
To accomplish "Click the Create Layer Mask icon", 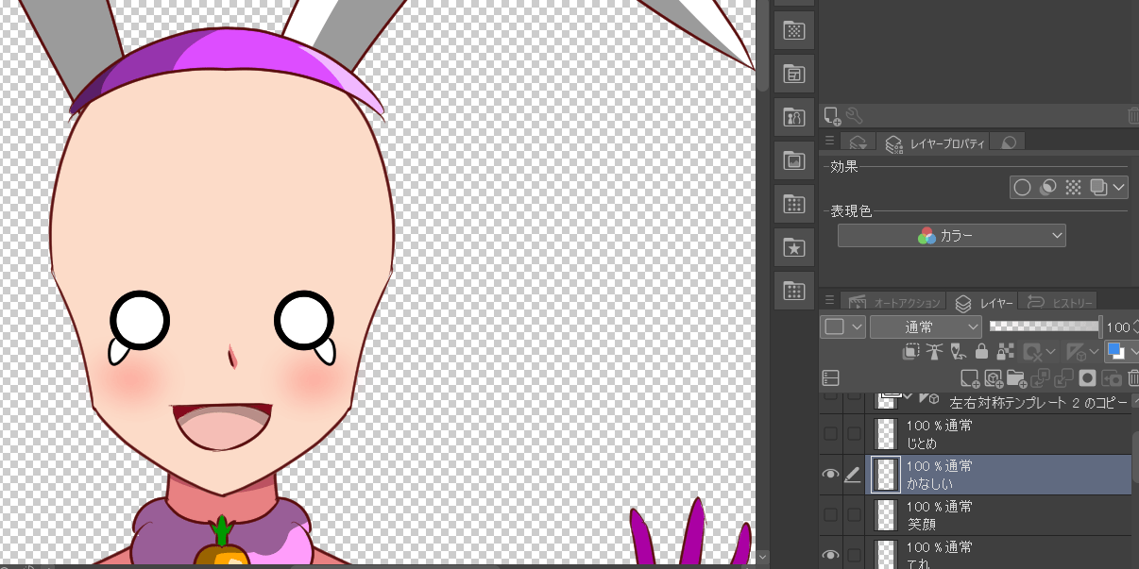I will pos(1087,378).
